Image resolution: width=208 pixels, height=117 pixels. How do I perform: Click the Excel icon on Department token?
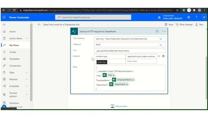111,84
